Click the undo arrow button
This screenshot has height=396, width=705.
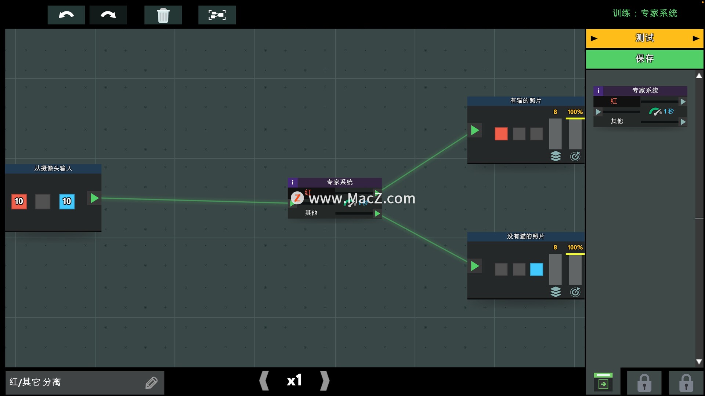[66, 15]
